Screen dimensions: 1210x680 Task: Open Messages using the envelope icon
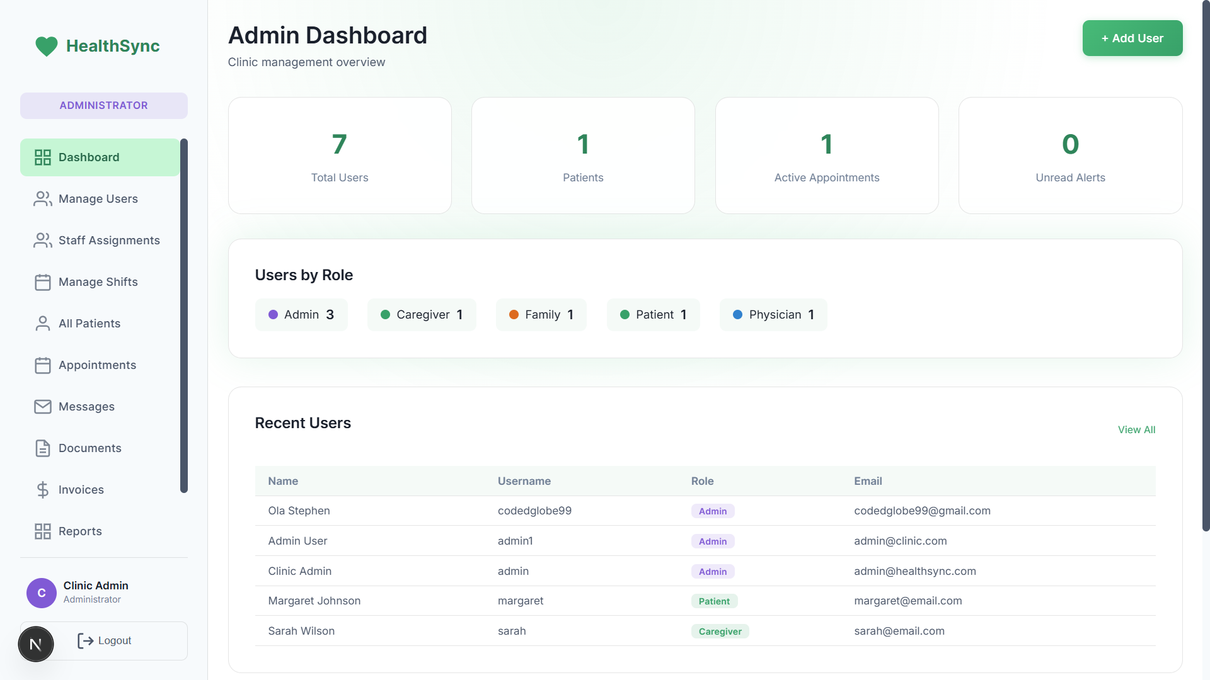coord(42,406)
